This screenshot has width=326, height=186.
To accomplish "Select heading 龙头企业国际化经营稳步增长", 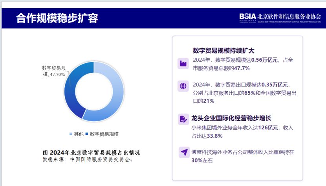I will 231,118.
